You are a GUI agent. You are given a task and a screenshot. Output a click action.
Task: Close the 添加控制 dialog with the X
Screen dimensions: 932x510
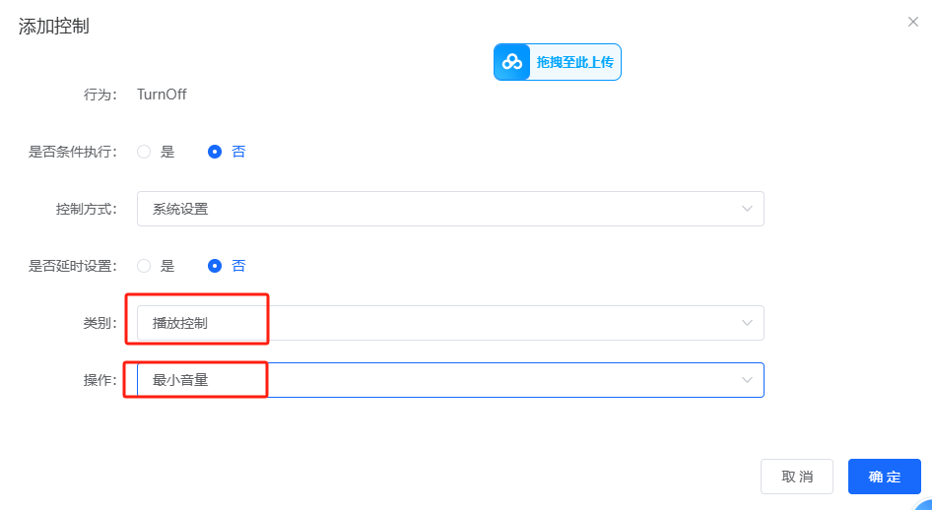click(x=912, y=22)
